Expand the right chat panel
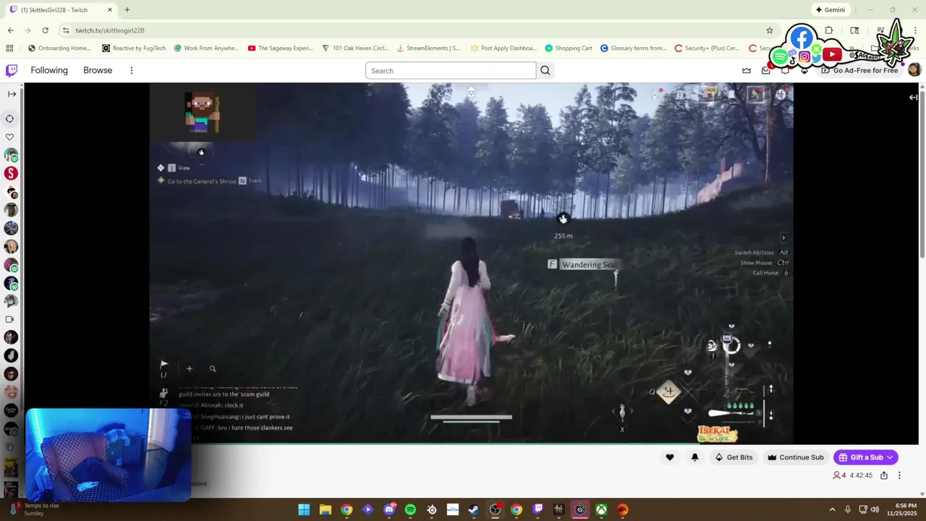926x521 pixels. (914, 97)
